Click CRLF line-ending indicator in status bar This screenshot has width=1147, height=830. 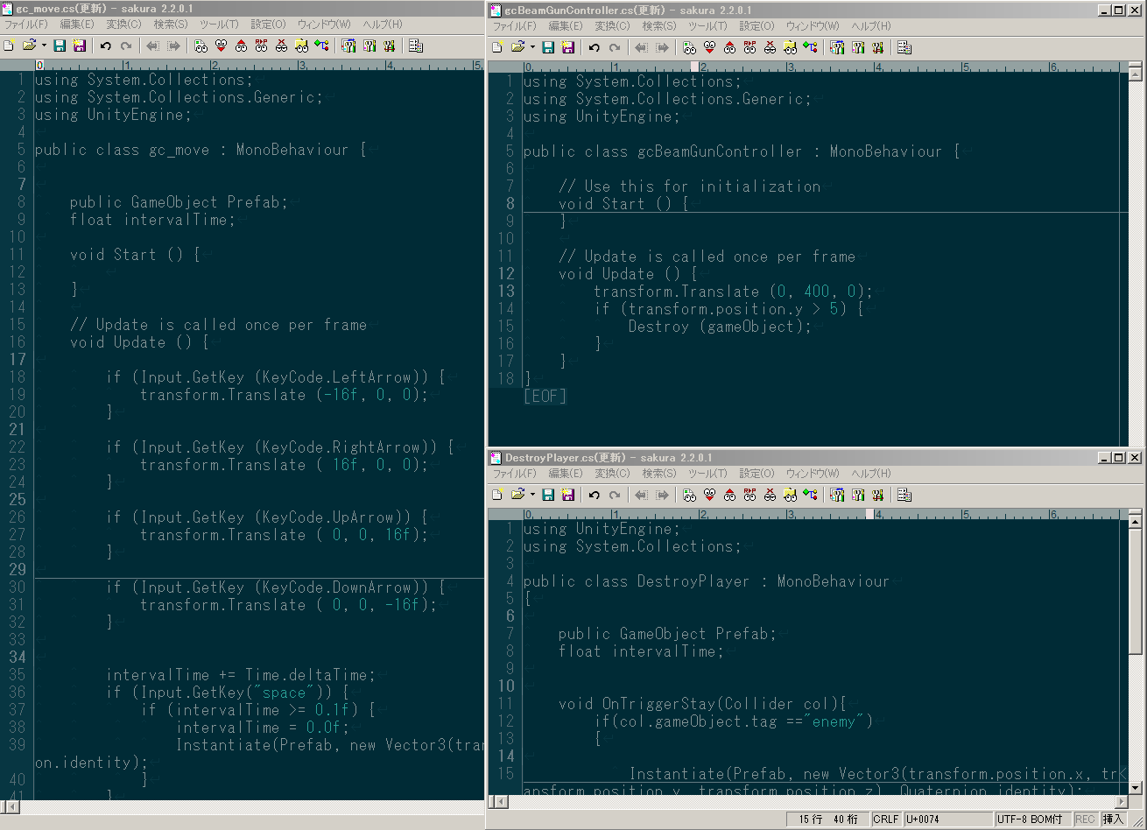tap(885, 819)
